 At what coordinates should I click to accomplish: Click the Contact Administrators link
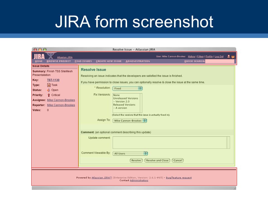point(139,181)
